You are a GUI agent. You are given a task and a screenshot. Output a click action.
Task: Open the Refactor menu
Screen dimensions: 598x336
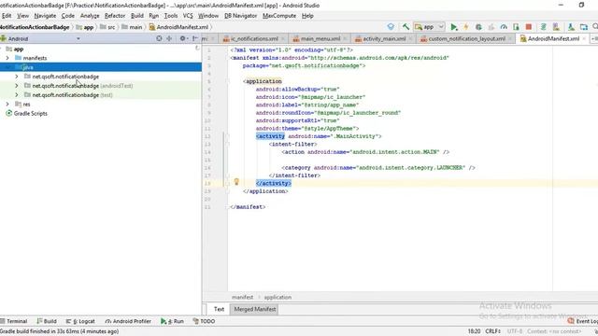[115, 16]
